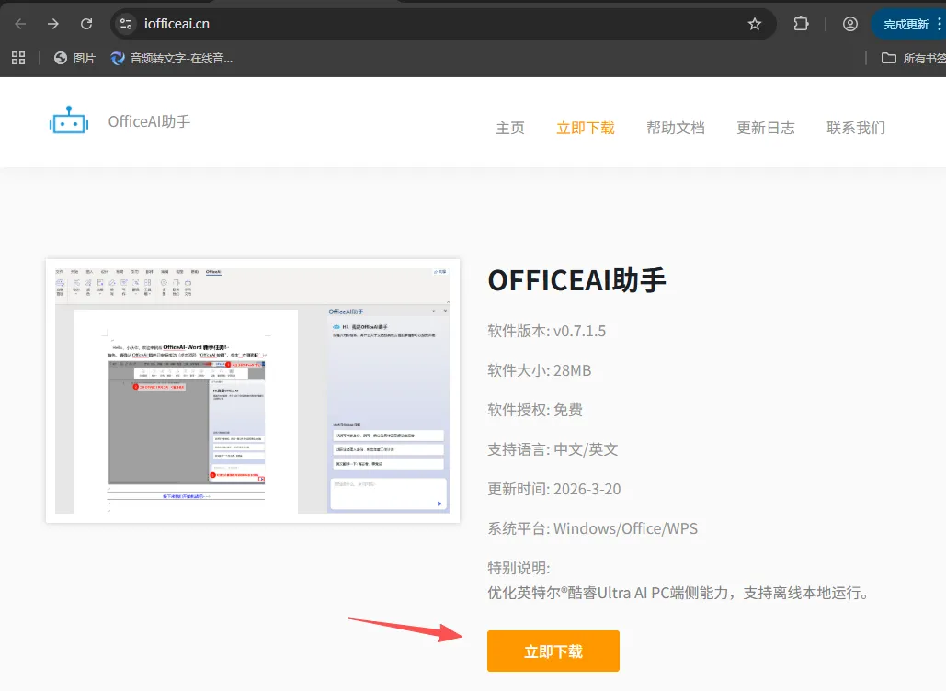Reload the page with refresh icon
Image resolution: width=946 pixels, height=691 pixels.
tap(86, 24)
